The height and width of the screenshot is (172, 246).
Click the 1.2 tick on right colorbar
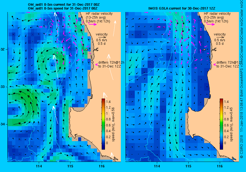click(226, 108)
